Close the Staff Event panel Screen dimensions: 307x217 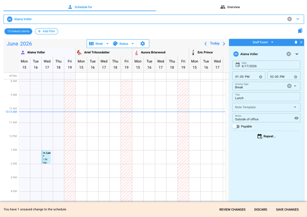[301, 42]
